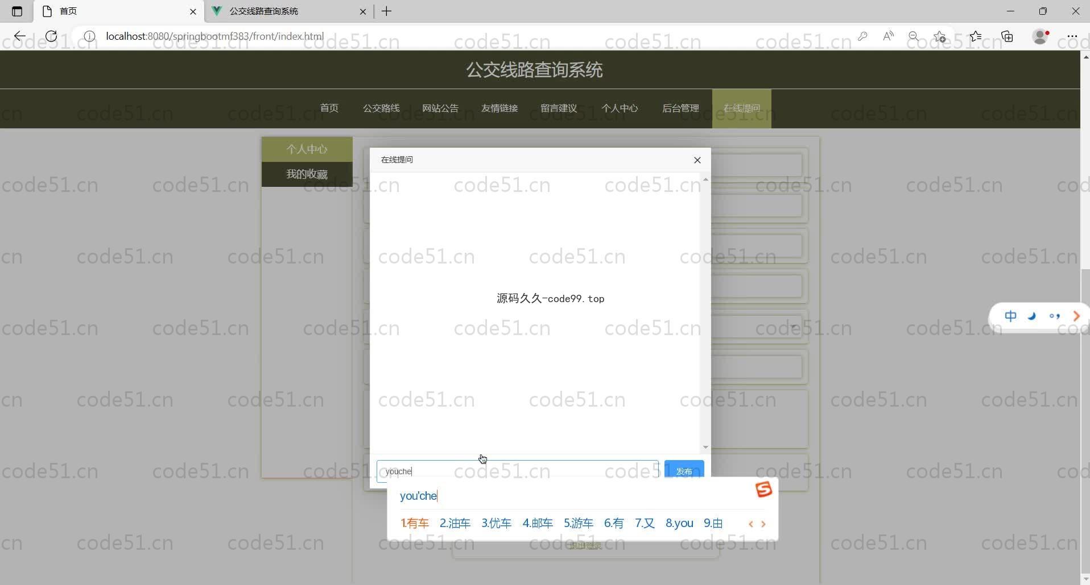Close the 公交线路查询系统 browser tab
Viewport: 1090px width, 585px height.
click(x=363, y=11)
